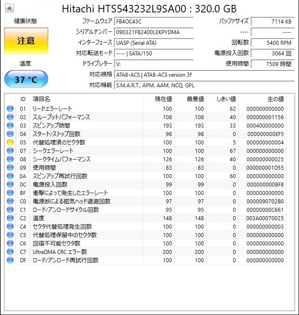Select the standard field ATA8-ACS version 3f
This screenshot has height=315, width=299.
(x=204, y=75)
